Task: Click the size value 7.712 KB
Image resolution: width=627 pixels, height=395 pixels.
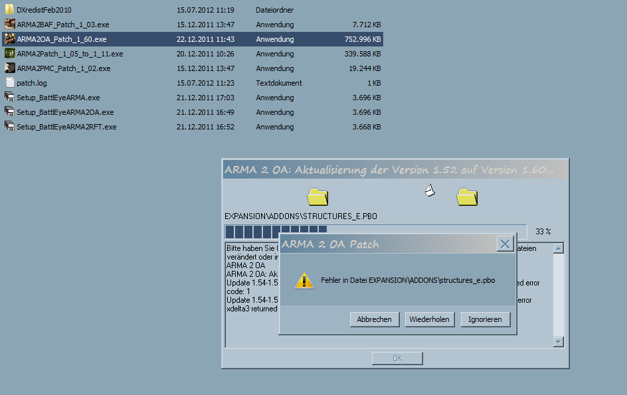Action: click(367, 25)
